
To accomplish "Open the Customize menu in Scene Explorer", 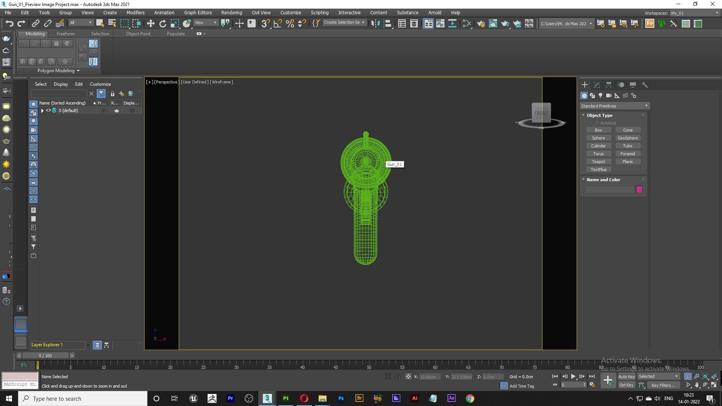I will (x=100, y=84).
